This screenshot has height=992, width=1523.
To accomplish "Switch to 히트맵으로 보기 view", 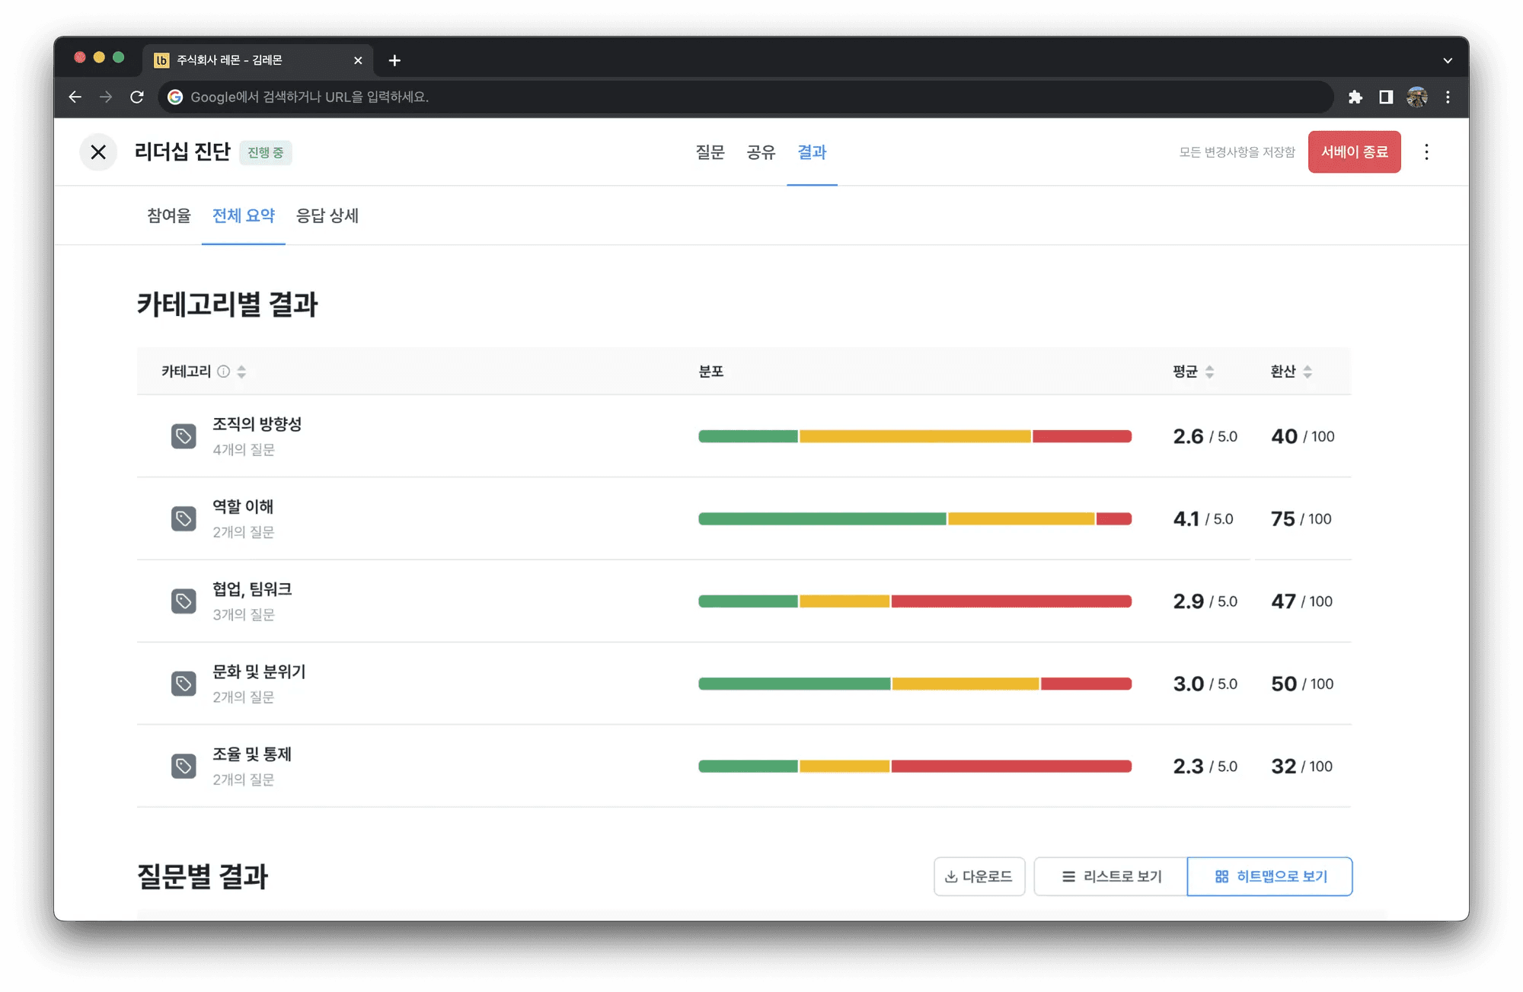I will coord(1269,876).
